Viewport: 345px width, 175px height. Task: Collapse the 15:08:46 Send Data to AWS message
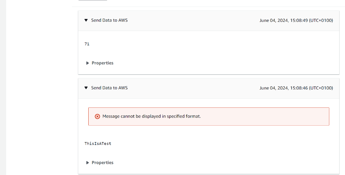(86, 88)
